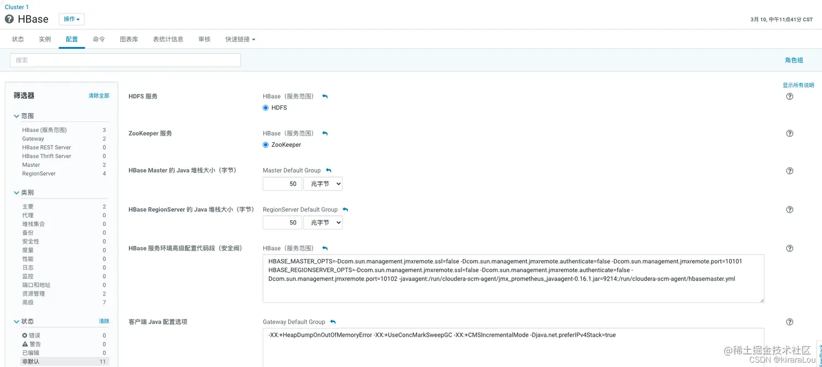Revert the HBase 服务环境高级配置代码段 change
Image resolution: width=822 pixels, height=367 pixels.
pyautogui.click(x=325, y=248)
